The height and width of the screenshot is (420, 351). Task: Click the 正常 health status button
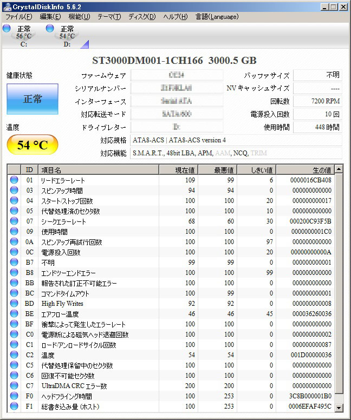click(32, 99)
